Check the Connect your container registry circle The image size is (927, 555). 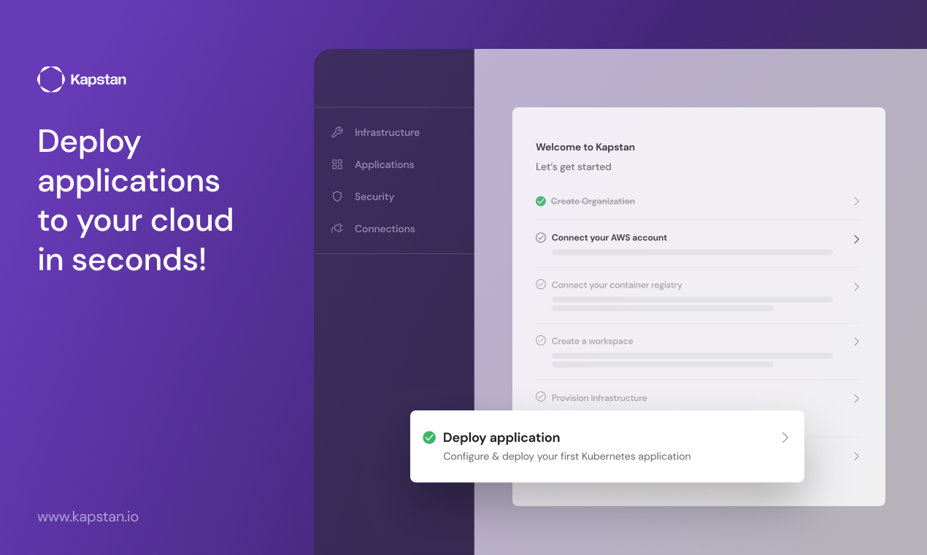(541, 284)
